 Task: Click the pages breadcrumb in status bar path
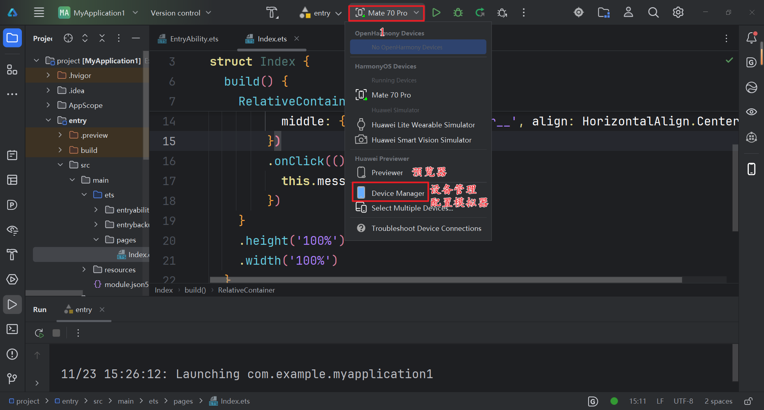coord(183,401)
